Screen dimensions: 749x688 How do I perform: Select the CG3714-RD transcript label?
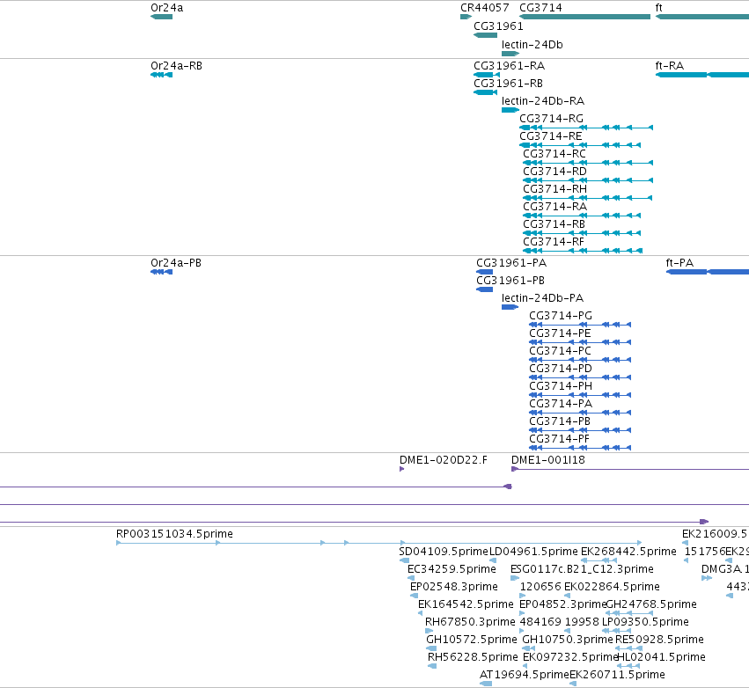tap(554, 172)
